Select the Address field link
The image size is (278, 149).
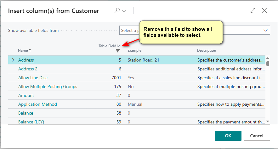(26, 60)
